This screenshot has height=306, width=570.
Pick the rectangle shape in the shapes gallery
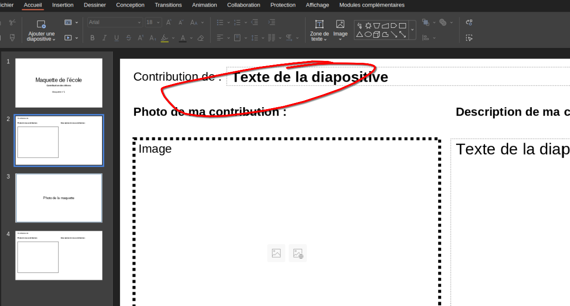tap(402, 25)
